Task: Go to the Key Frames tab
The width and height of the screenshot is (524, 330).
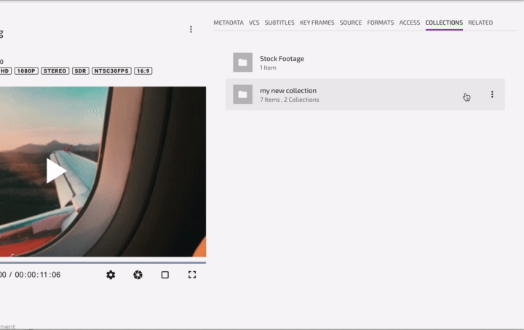Action: click(x=317, y=23)
